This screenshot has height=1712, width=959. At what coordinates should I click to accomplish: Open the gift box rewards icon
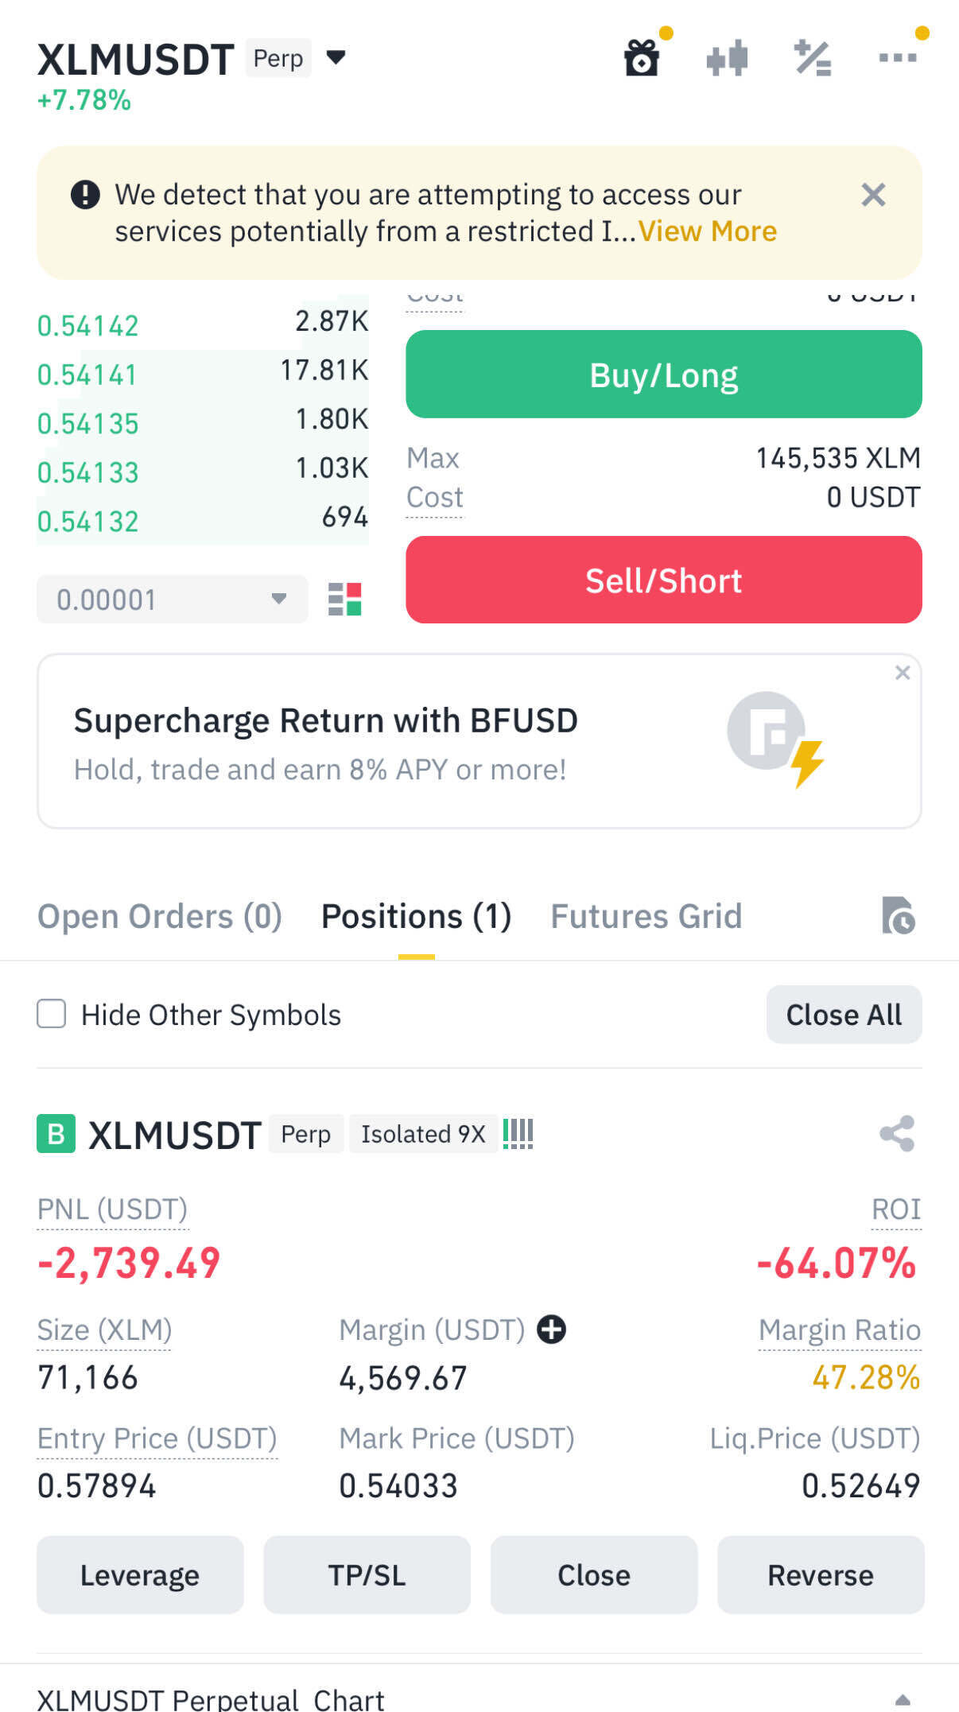[642, 58]
